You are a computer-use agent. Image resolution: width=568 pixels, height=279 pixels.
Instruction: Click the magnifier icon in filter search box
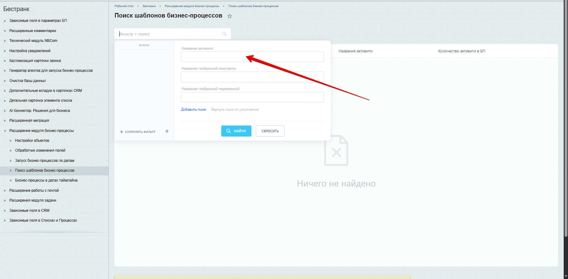point(224,34)
